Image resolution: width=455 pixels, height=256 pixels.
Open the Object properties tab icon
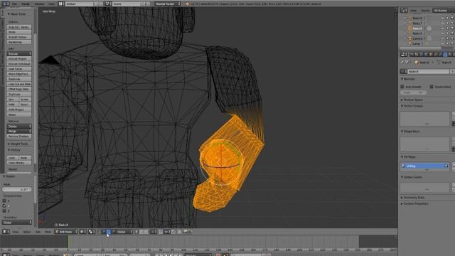(431, 54)
